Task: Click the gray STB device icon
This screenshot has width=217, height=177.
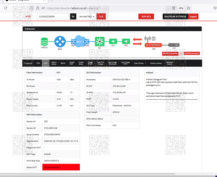Action: point(174,45)
